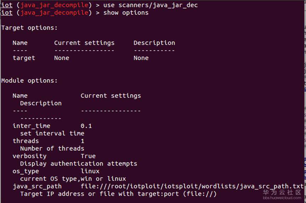Click the 'Target IP address or file' description
The width and height of the screenshot is (306, 203).
pos(118,194)
